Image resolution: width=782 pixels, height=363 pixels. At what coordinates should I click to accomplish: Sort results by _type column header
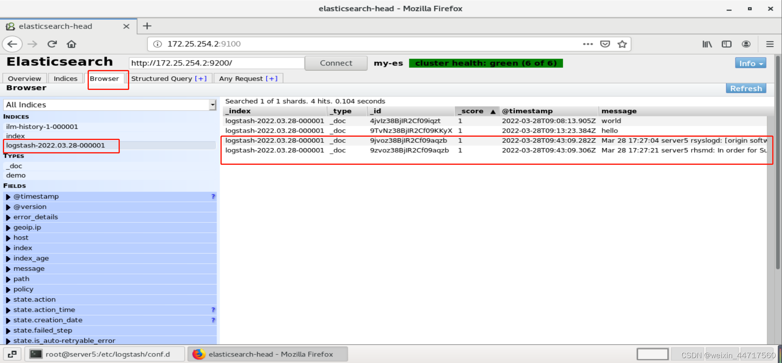coord(347,111)
